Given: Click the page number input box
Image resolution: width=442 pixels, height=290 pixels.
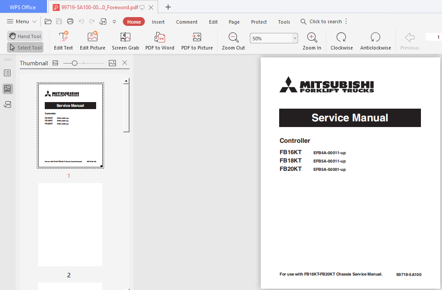Looking at the screenshot, I should (x=434, y=37).
